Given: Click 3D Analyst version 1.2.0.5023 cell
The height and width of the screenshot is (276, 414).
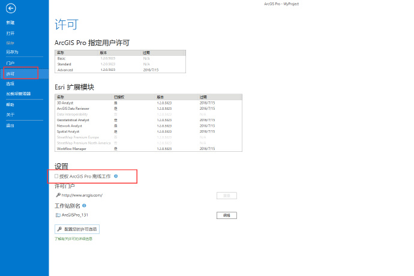Looking at the screenshot, I should [164, 103].
